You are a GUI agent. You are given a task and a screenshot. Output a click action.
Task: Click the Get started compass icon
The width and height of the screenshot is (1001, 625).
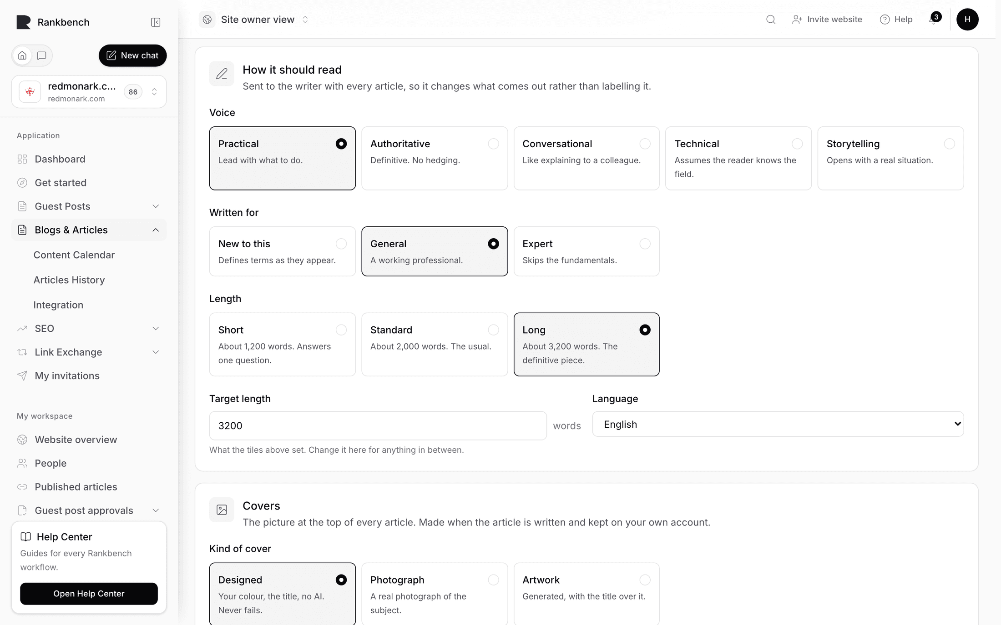click(22, 183)
